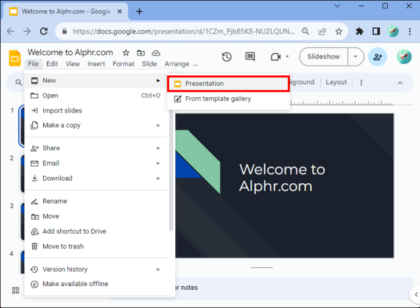Click the tab search down chevron
The width and height of the screenshot is (420, 308).
click(337, 5)
